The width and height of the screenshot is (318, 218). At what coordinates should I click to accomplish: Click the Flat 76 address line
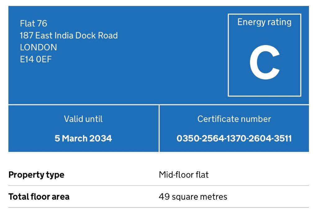[34, 24]
